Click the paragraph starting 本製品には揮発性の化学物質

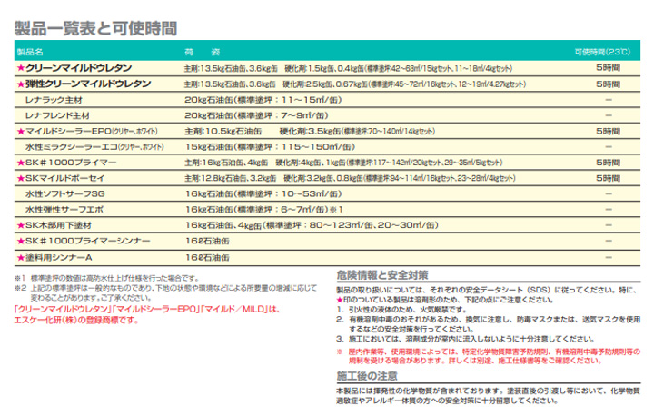click(489, 396)
